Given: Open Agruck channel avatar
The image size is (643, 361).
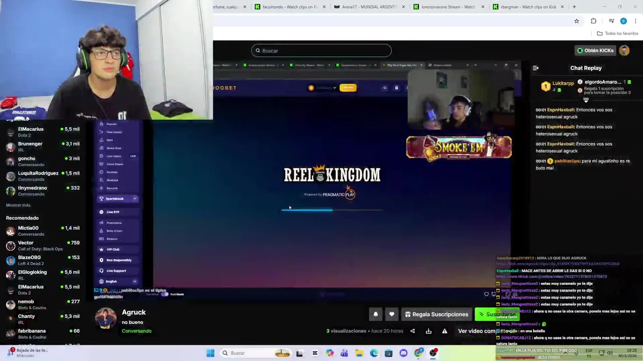Looking at the screenshot, I should tap(105, 318).
